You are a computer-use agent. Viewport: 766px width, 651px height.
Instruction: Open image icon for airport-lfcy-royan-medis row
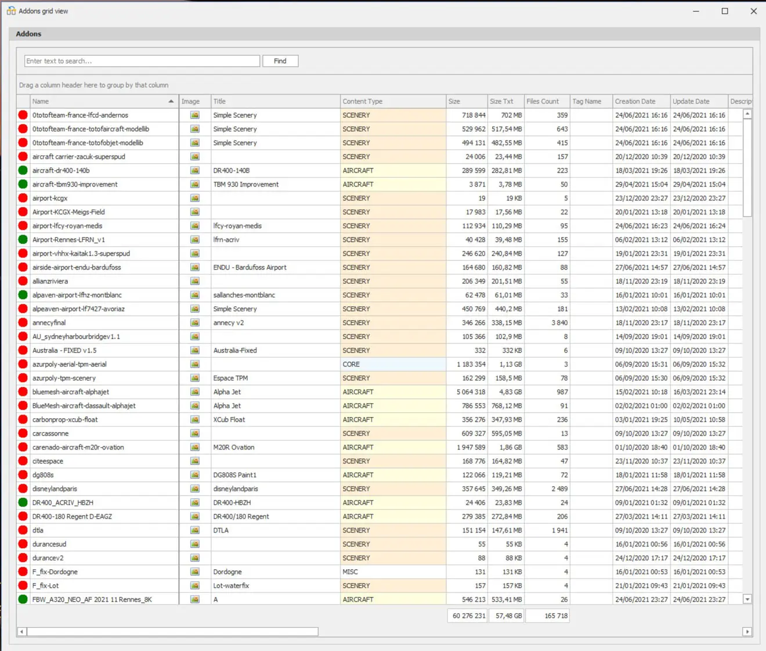pyautogui.click(x=195, y=226)
